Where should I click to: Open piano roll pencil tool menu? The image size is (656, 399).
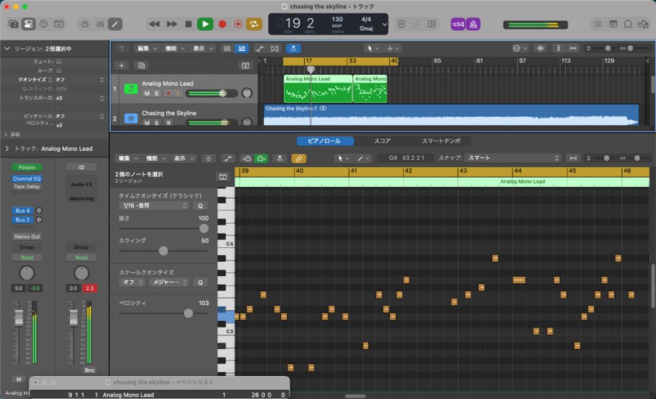(363, 158)
